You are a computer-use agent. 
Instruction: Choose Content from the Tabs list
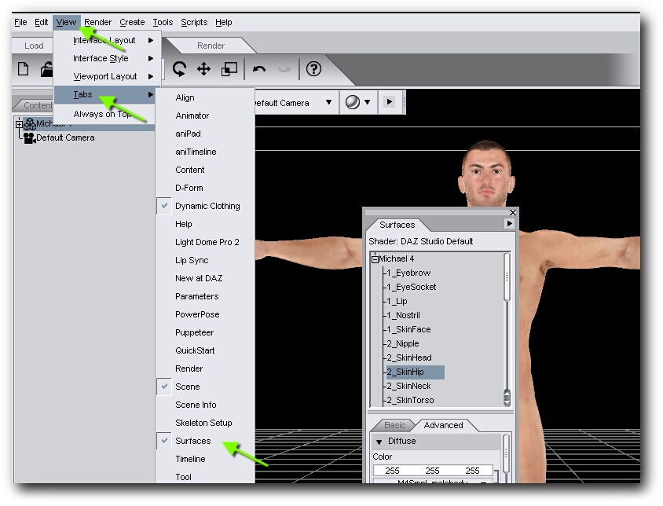pyautogui.click(x=206, y=170)
